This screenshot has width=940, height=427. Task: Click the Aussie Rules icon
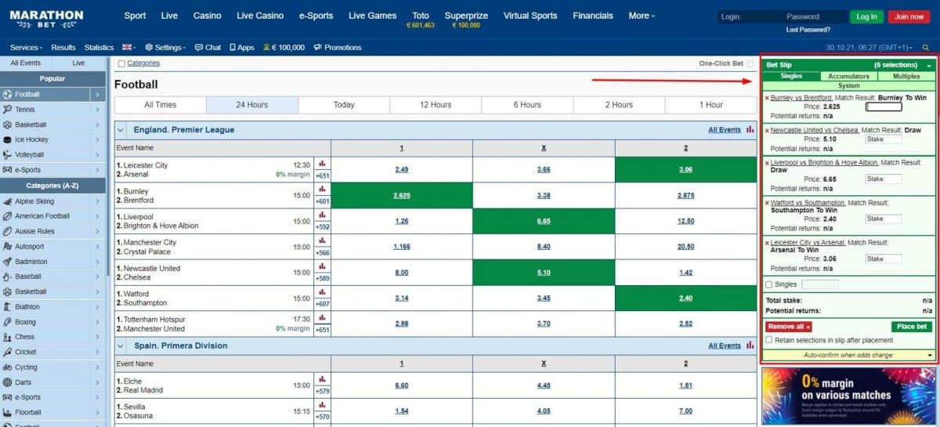coord(7,231)
